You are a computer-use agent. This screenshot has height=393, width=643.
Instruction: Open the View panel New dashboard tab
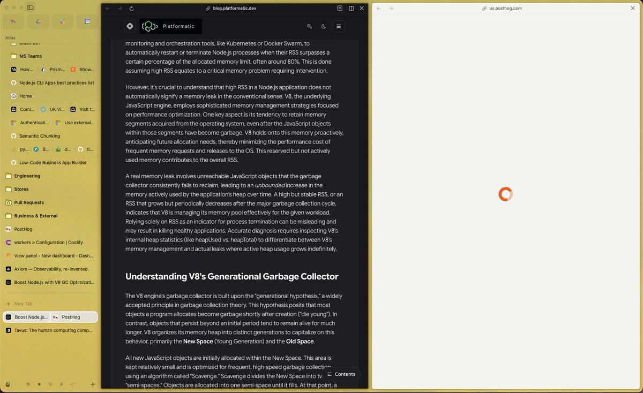pos(51,256)
